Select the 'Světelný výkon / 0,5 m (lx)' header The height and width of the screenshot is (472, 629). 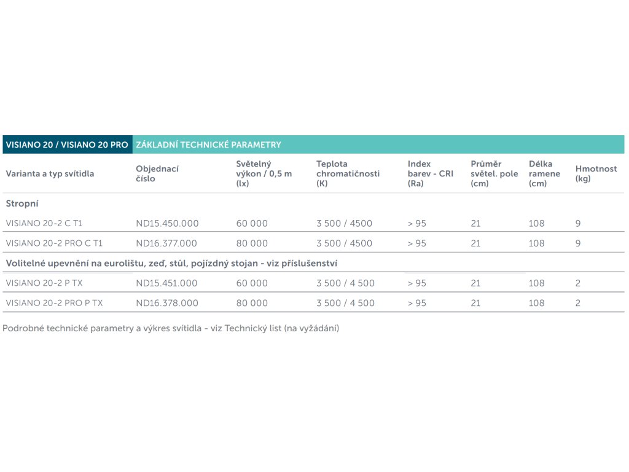[x=264, y=174]
